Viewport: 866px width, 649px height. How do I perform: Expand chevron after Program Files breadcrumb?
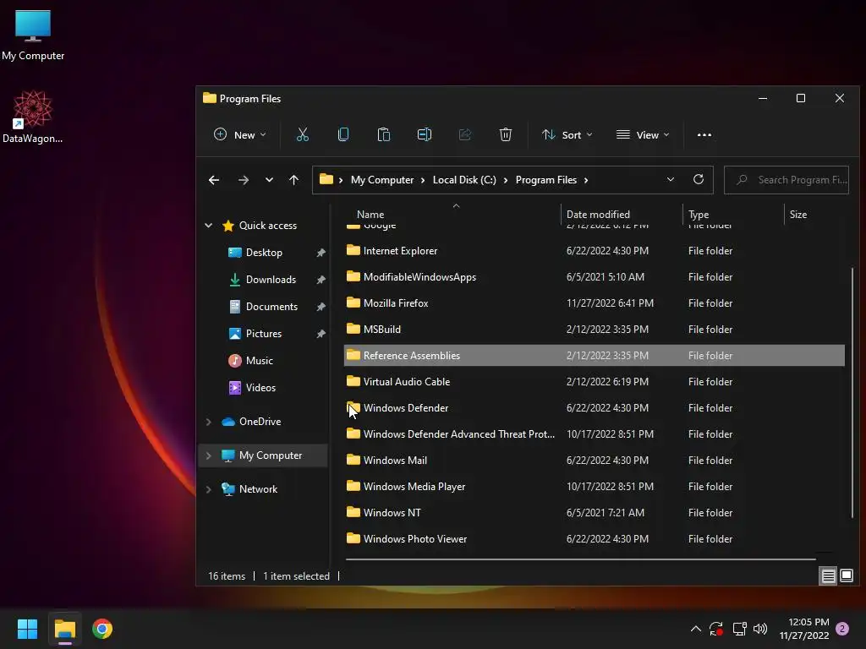(586, 180)
